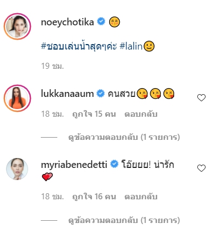Open the #ชอบเล่นน้ำสุดๆค่ะ hashtag
Viewport: 221px width, 234px height.
point(79,46)
